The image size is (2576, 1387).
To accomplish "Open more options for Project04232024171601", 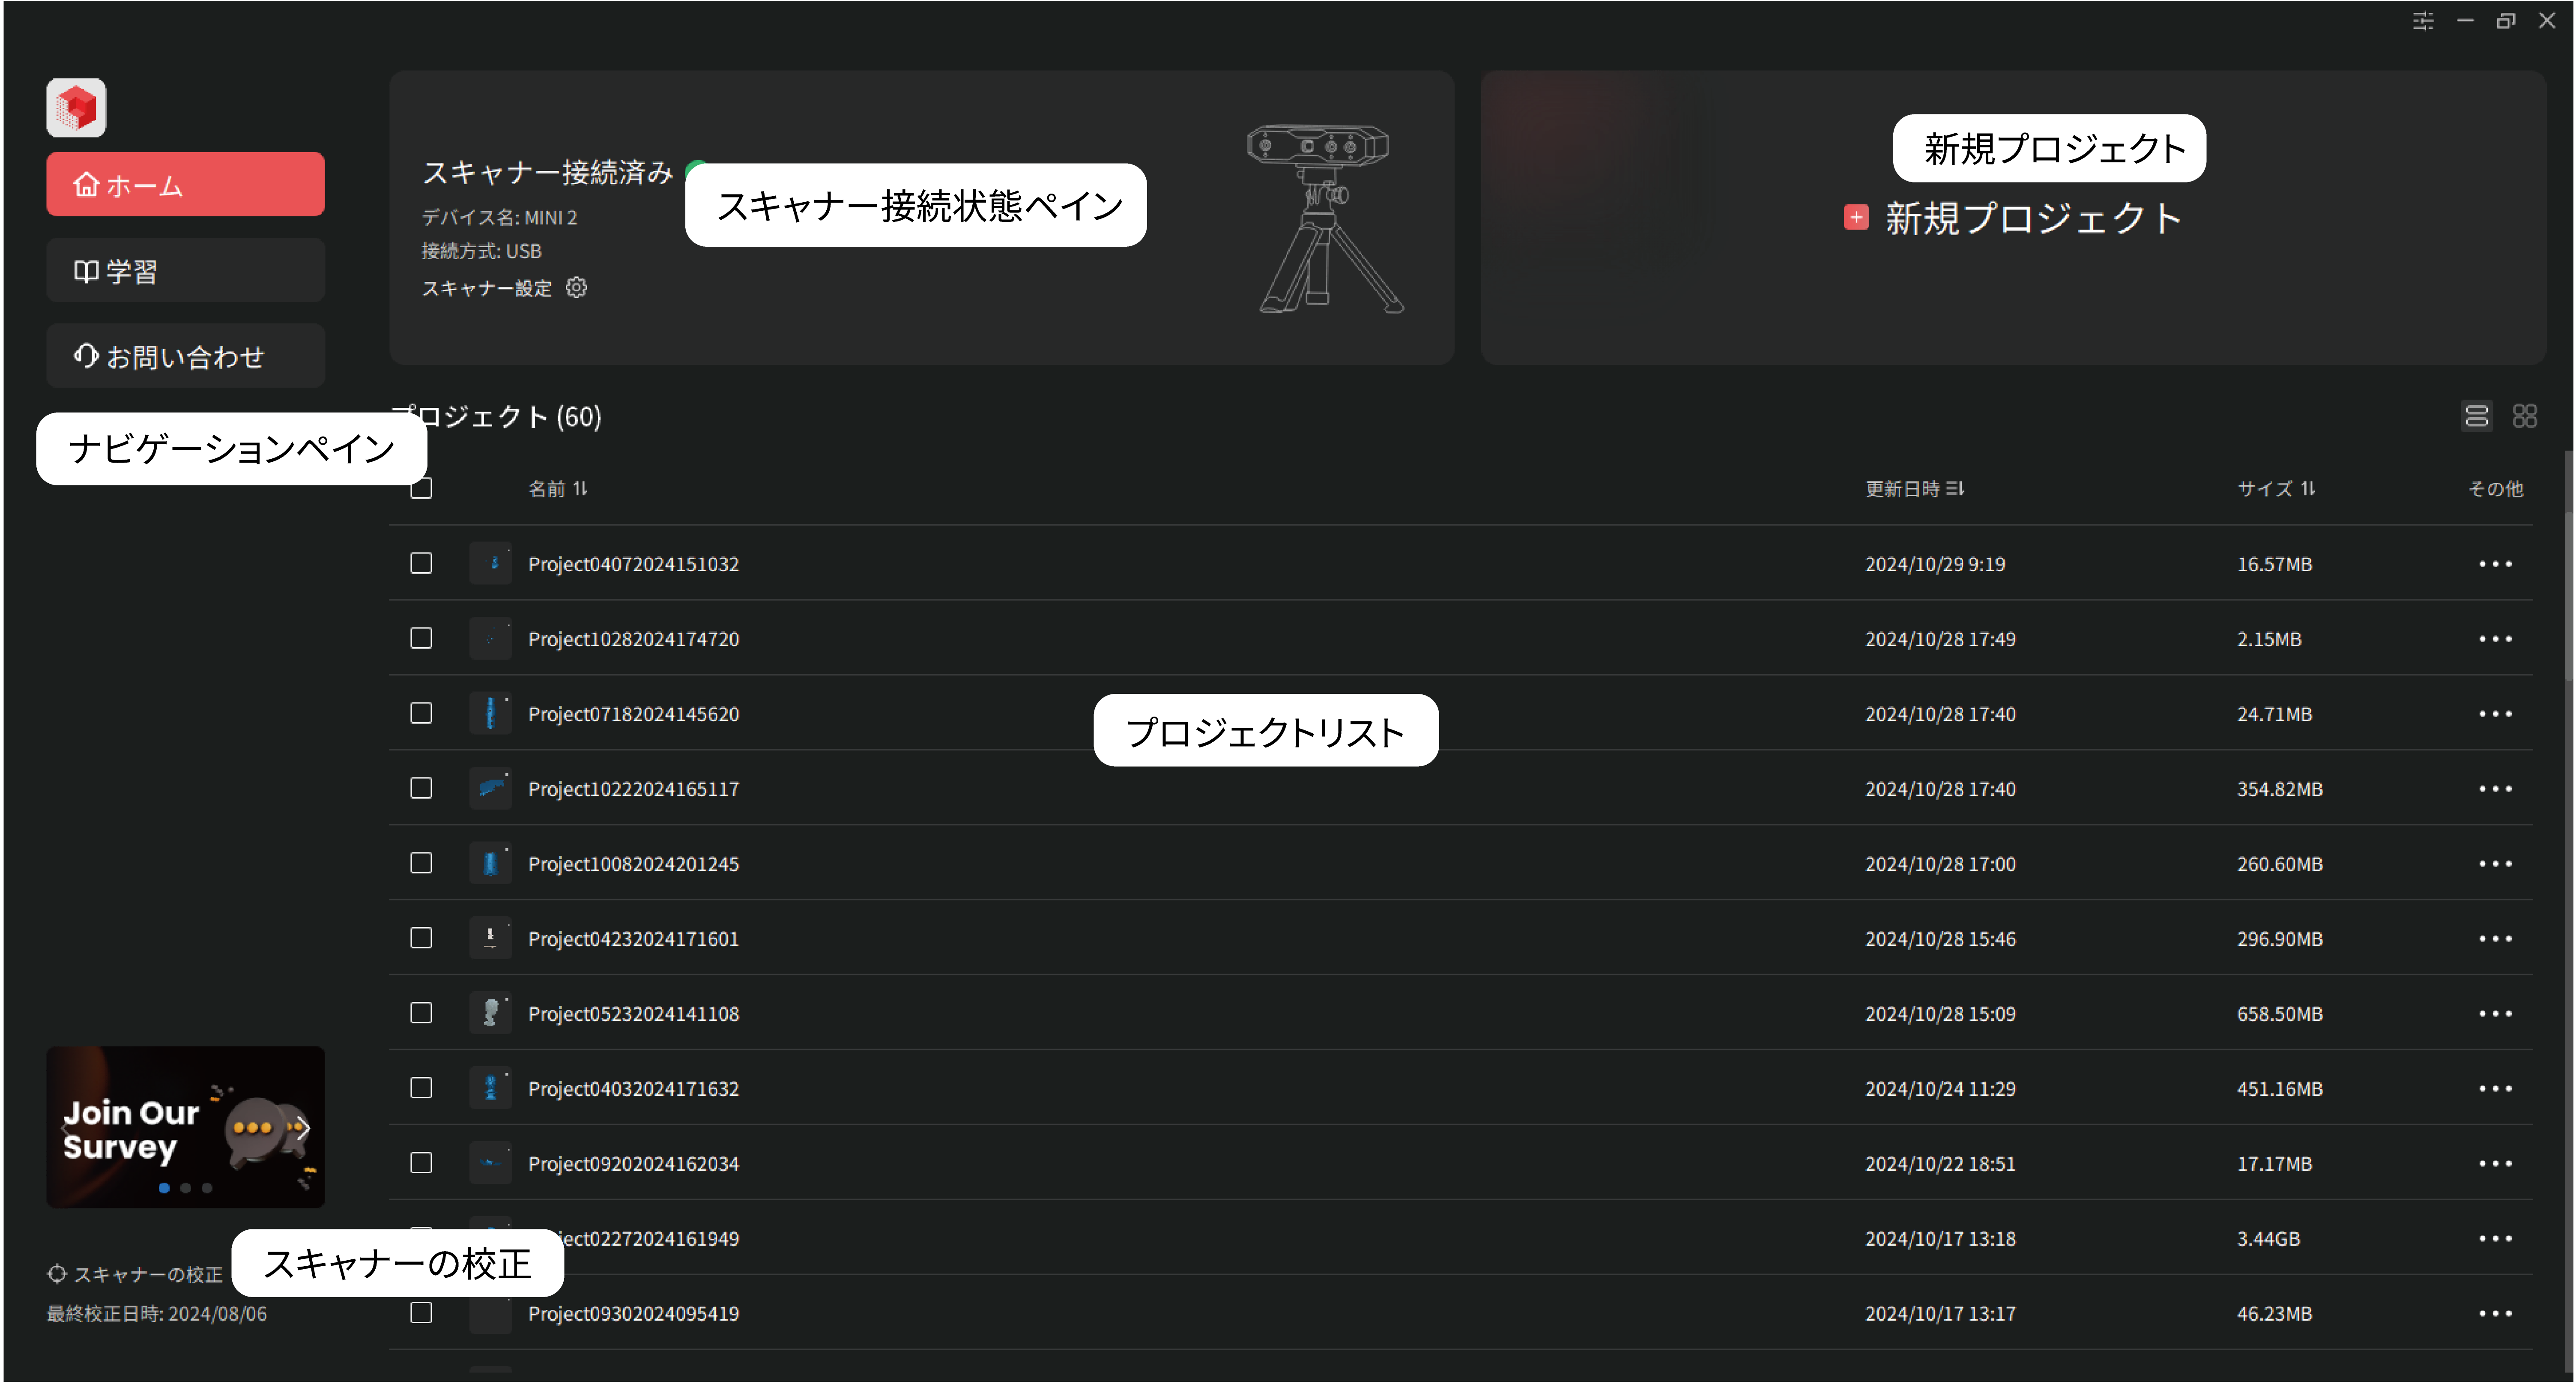I will [2495, 939].
